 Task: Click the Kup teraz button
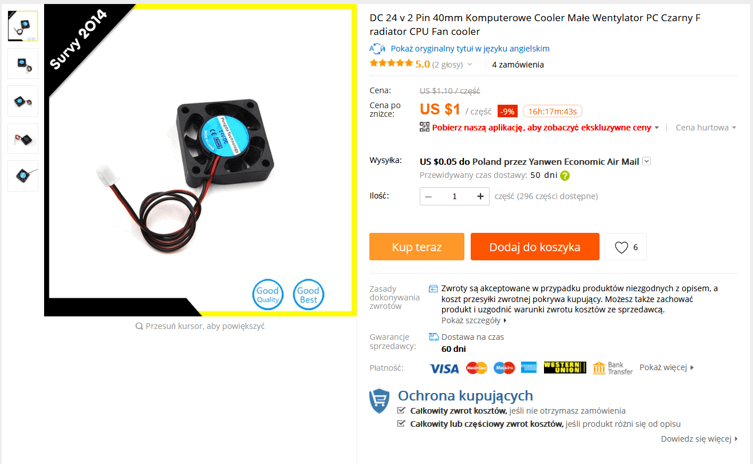click(x=417, y=247)
